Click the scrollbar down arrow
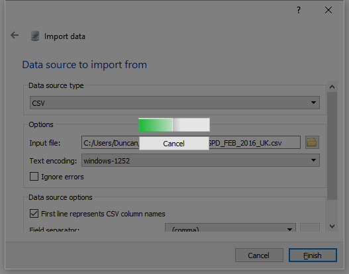Screen dimensions: 349x274 (x=332, y=226)
